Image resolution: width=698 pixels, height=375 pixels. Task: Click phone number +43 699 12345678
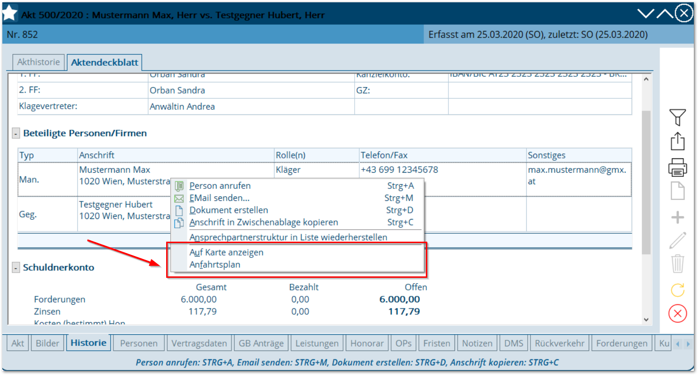point(399,170)
